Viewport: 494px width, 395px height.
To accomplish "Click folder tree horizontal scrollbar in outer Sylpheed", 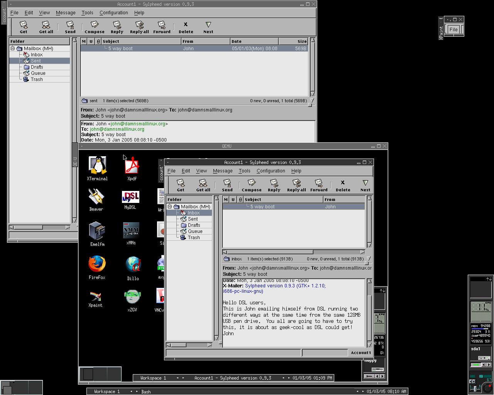I will pos(40,227).
